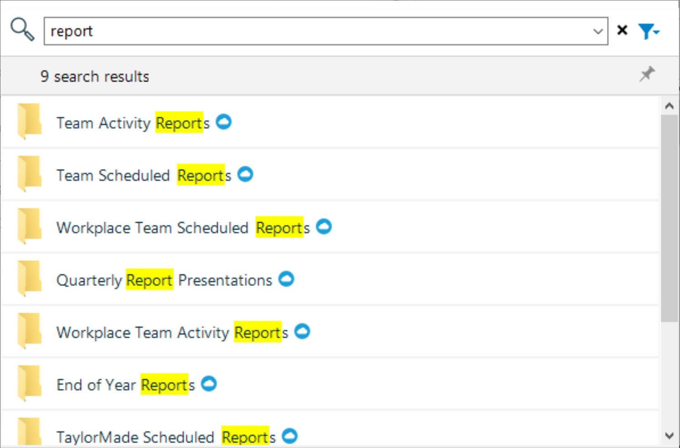Click cloud icon beside TaylorMade Scheduled Reports

pos(290,436)
